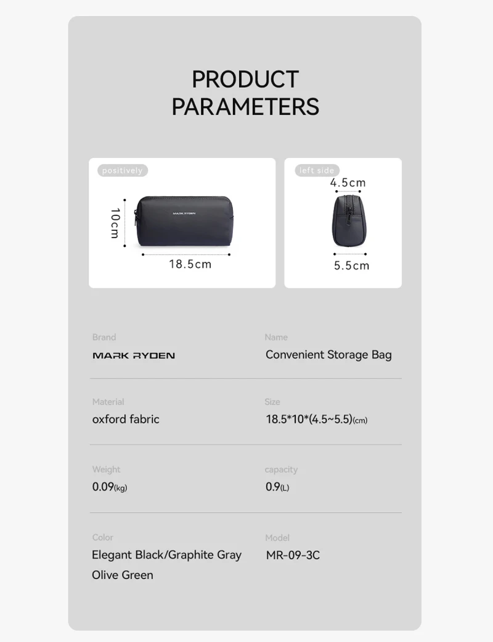Click the 4.5cm top width label

[348, 183]
